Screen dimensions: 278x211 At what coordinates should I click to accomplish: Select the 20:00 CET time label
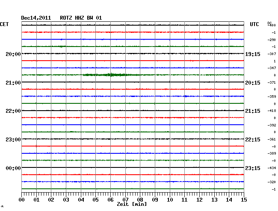[13, 54]
